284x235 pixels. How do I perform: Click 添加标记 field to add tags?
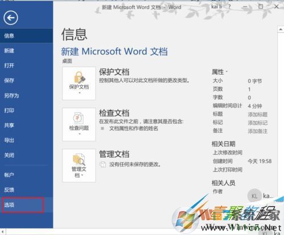point(257,123)
